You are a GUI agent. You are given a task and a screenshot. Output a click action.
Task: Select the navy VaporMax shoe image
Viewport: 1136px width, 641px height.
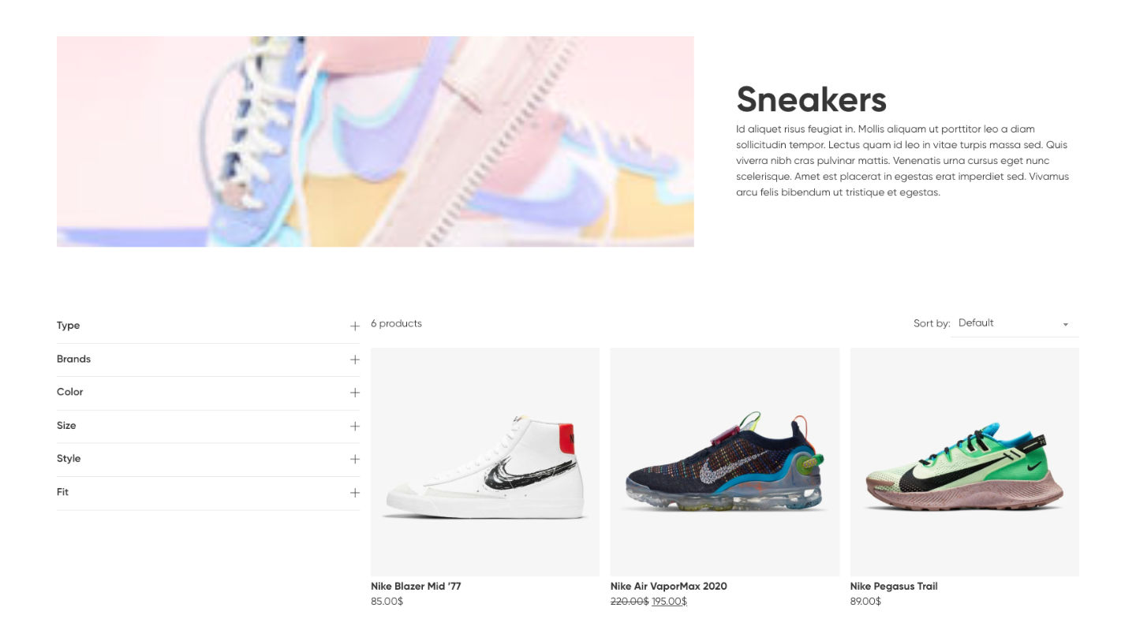coord(725,462)
